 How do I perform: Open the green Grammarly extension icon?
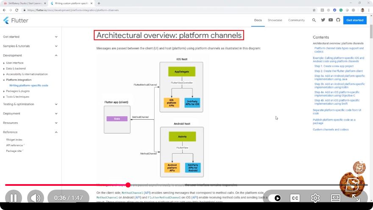pyautogui.click(x=341, y=10)
